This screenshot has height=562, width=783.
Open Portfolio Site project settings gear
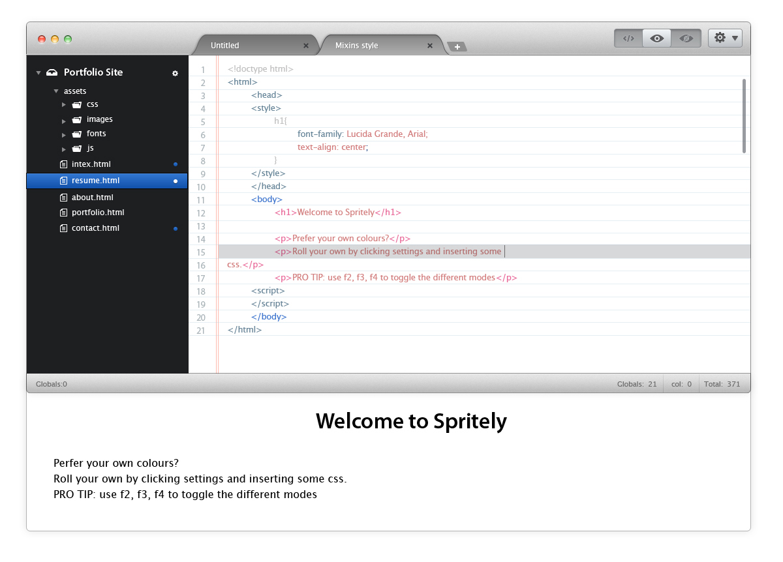(x=175, y=73)
